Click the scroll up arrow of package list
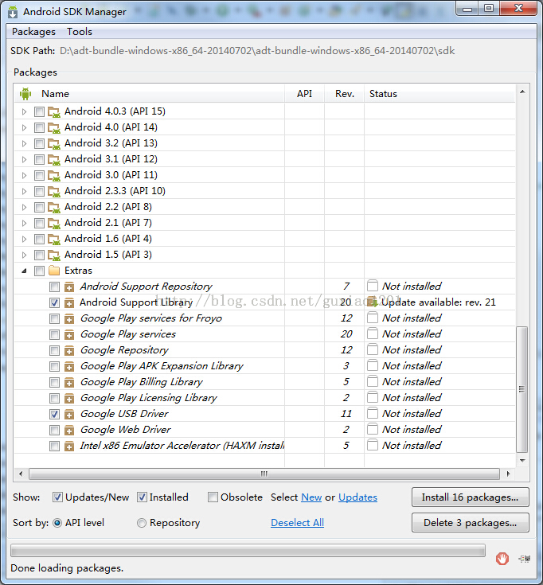This screenshot has width=543, height=585. (x=522, y=92)
